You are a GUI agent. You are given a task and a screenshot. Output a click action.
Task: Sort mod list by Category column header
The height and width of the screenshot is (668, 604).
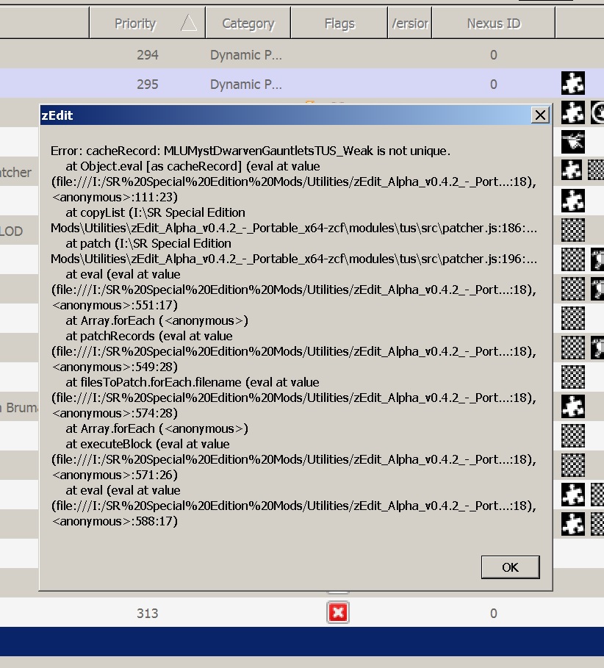tap(248, 24)
